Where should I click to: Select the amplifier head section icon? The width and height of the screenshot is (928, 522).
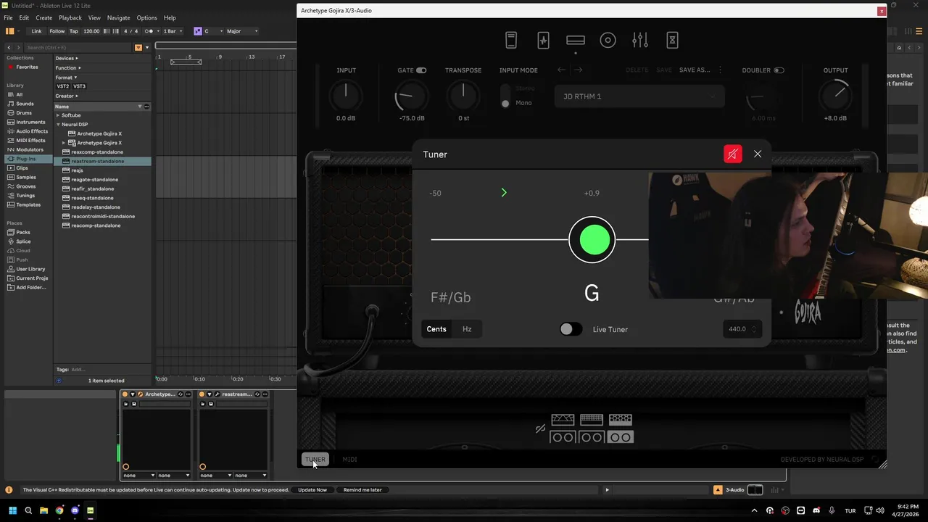click(x=576, y=41)
